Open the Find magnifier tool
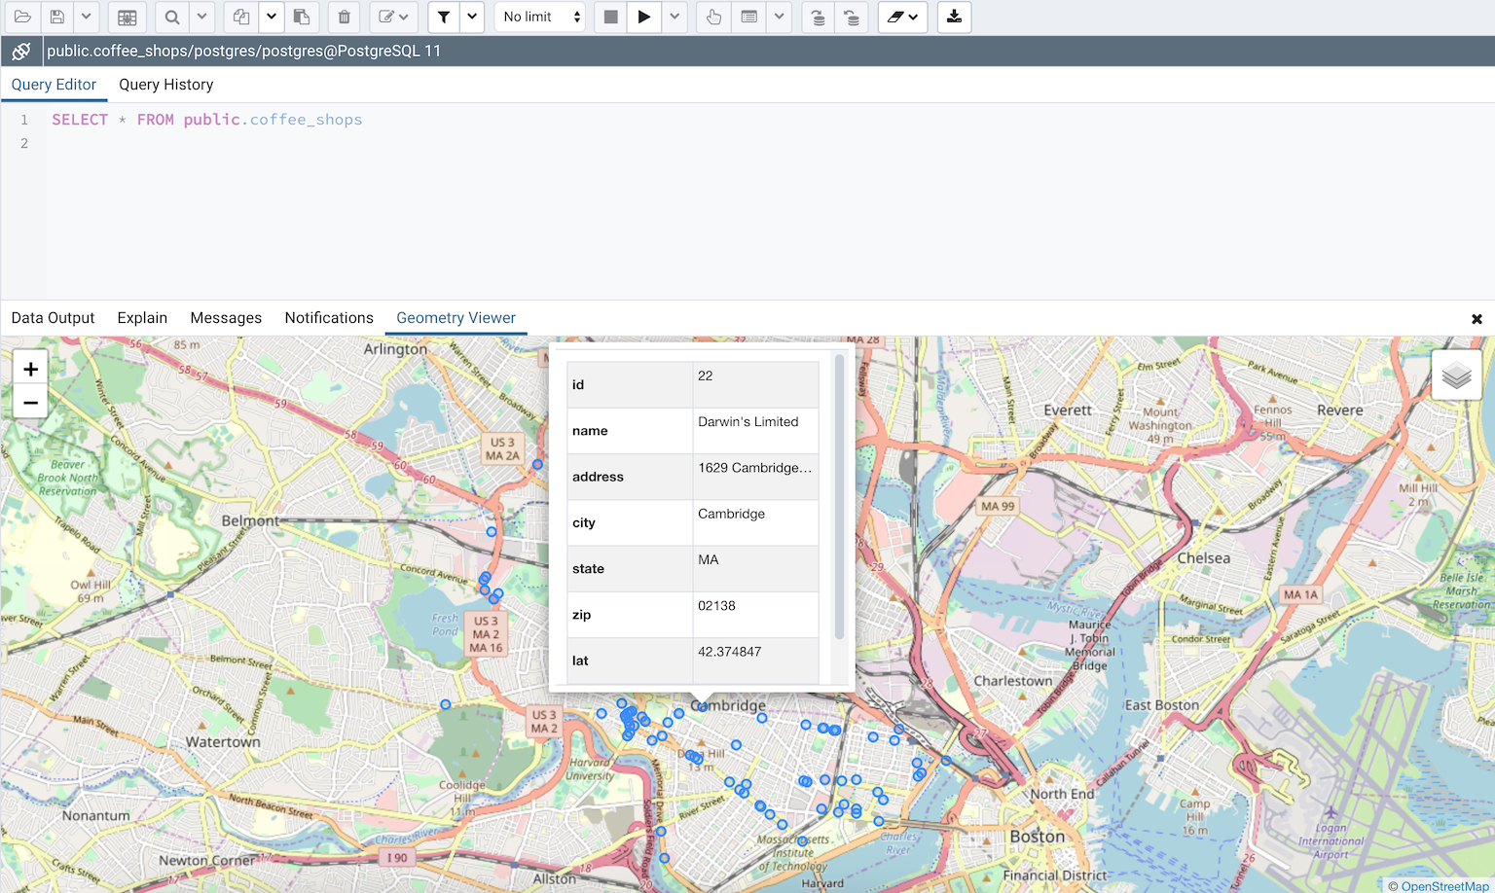Image resolution: width=1495 pixels, height=893 pixels. click(171, 17)
